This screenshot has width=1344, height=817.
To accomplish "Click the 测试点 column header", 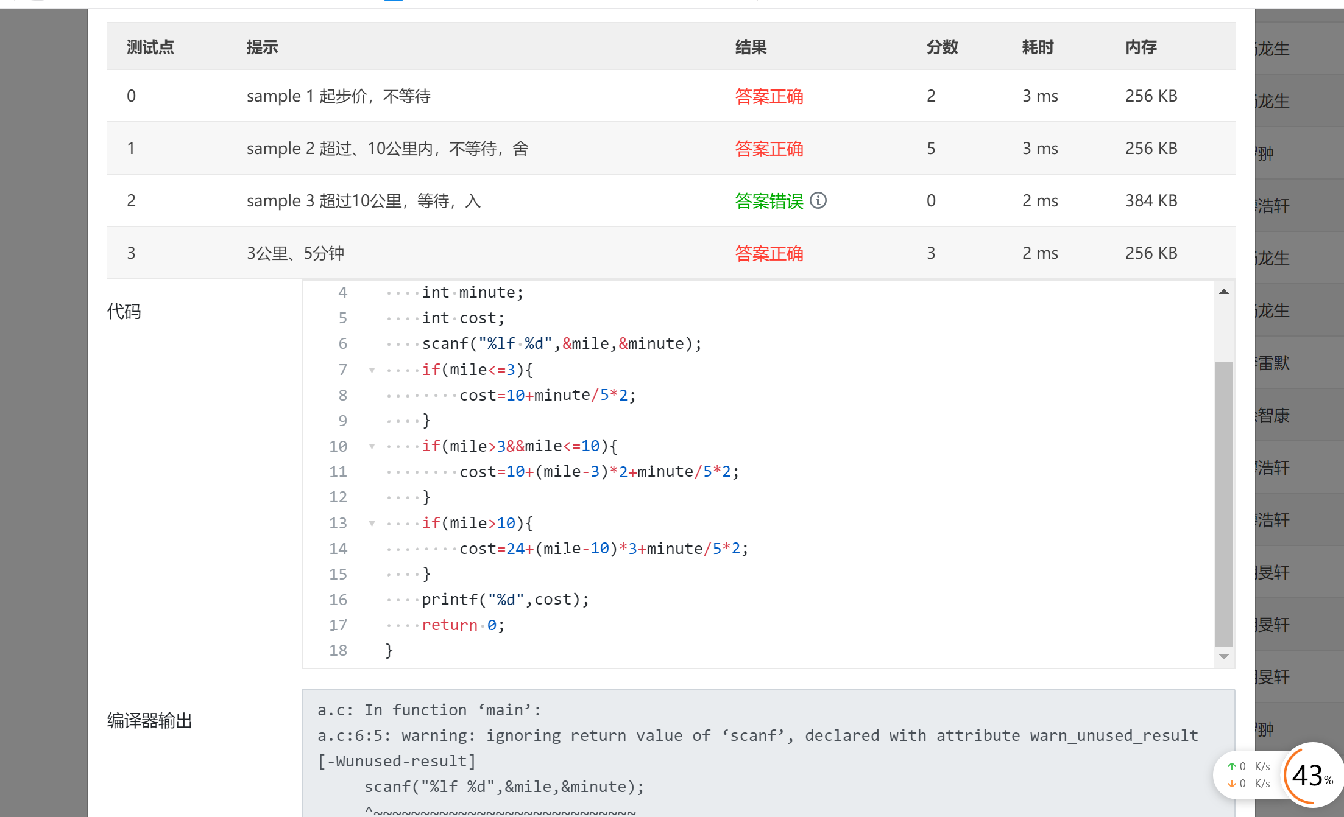I will [150, 47].
